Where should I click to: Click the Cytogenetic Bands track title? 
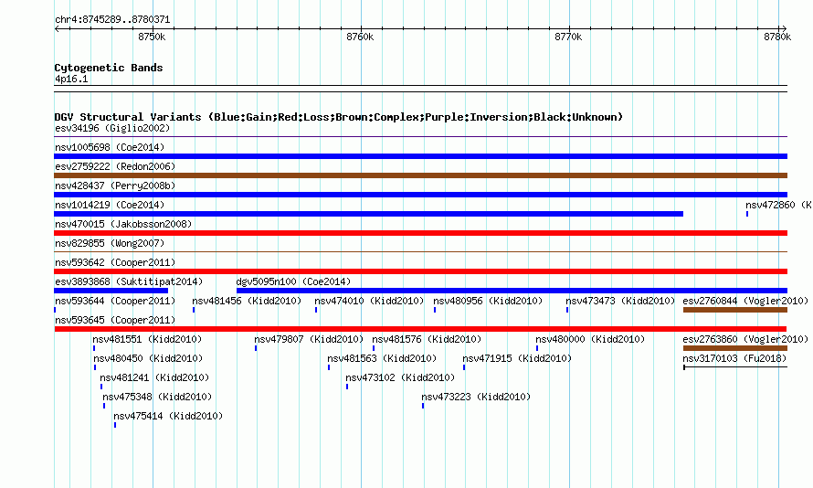pyautogui.click(x=109, y=68)
